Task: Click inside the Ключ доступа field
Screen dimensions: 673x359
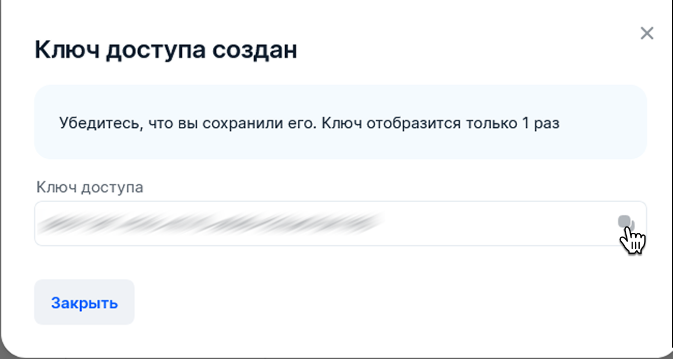Action: coord(340,223)
